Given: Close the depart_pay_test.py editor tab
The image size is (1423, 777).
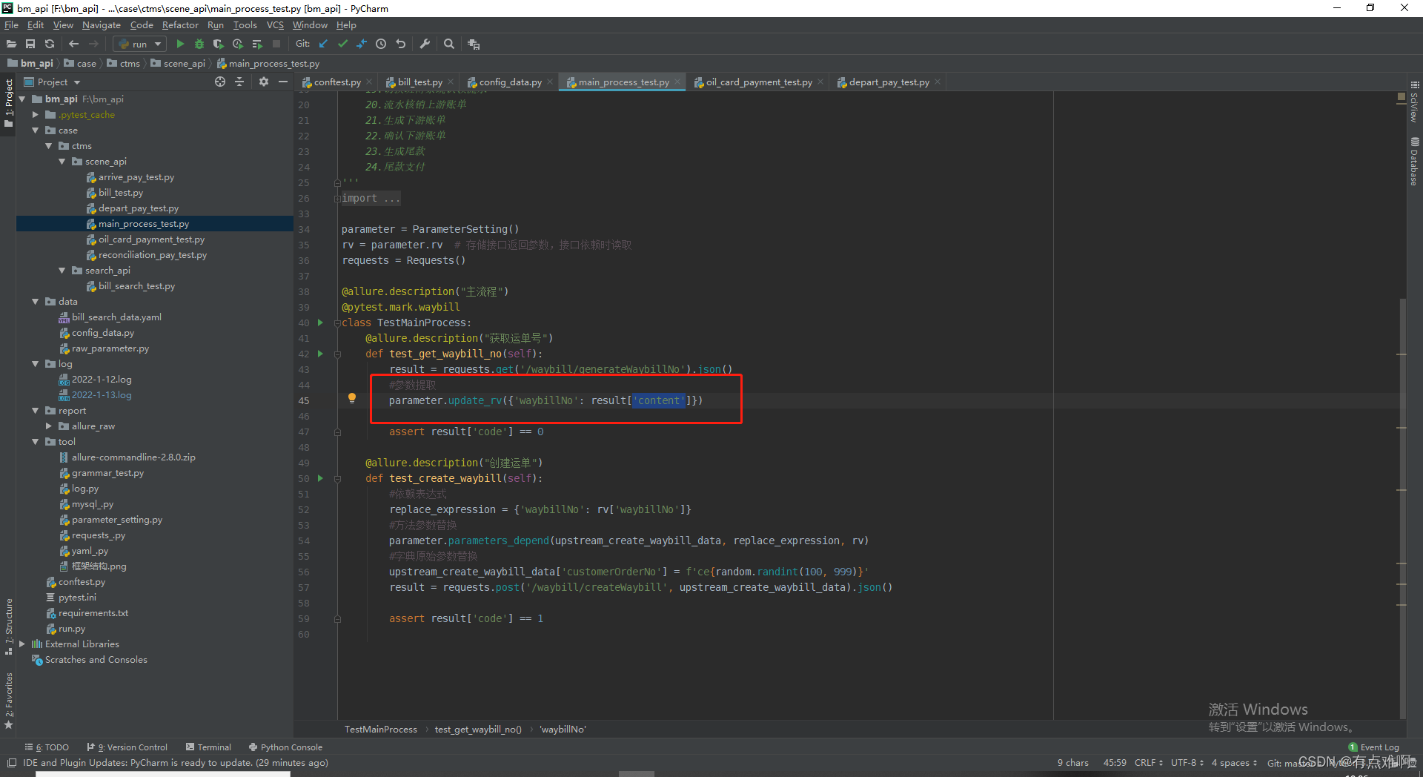Looking at the screenshot, I should pyautogui.click(x=937, y=82).
